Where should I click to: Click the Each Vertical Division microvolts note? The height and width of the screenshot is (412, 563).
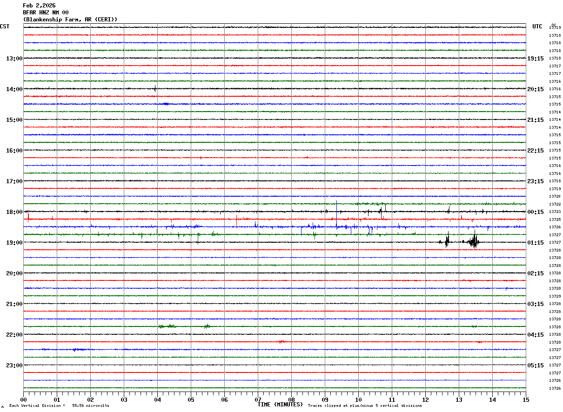coord(59,406)
